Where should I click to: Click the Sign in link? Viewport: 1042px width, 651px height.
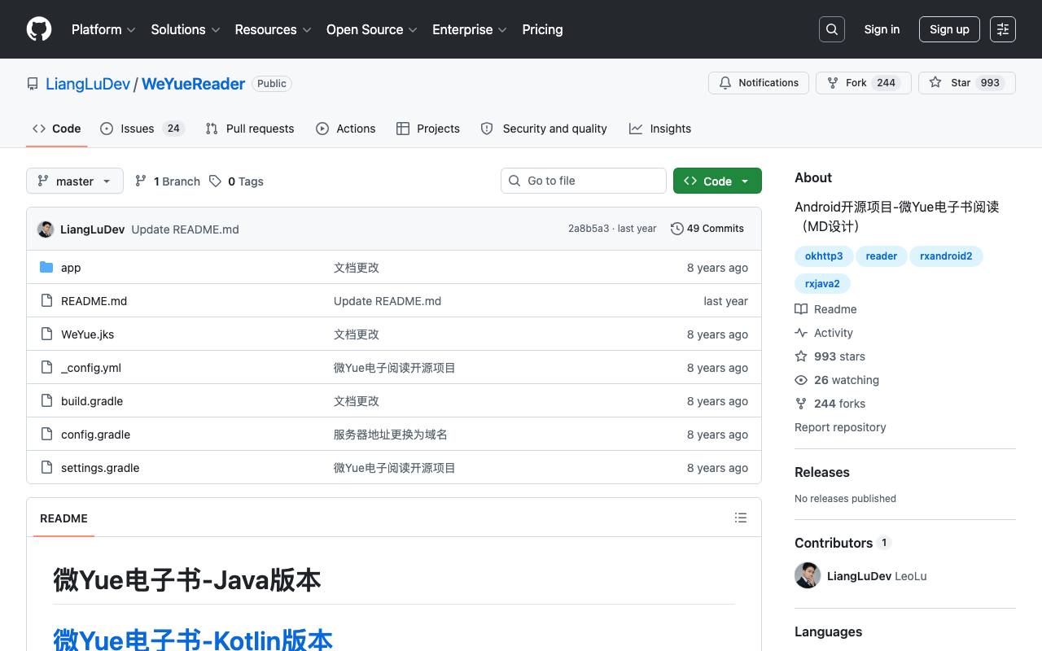click(882, 29)
